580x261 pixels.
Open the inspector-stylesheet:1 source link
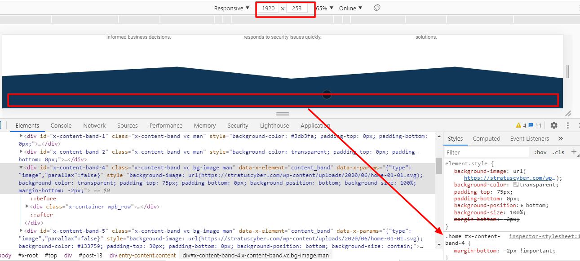545,236
